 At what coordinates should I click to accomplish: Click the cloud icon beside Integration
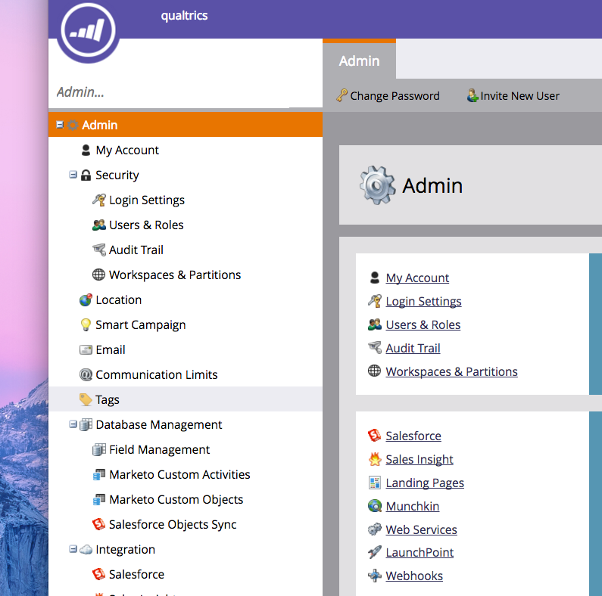(x=86, y=549)
